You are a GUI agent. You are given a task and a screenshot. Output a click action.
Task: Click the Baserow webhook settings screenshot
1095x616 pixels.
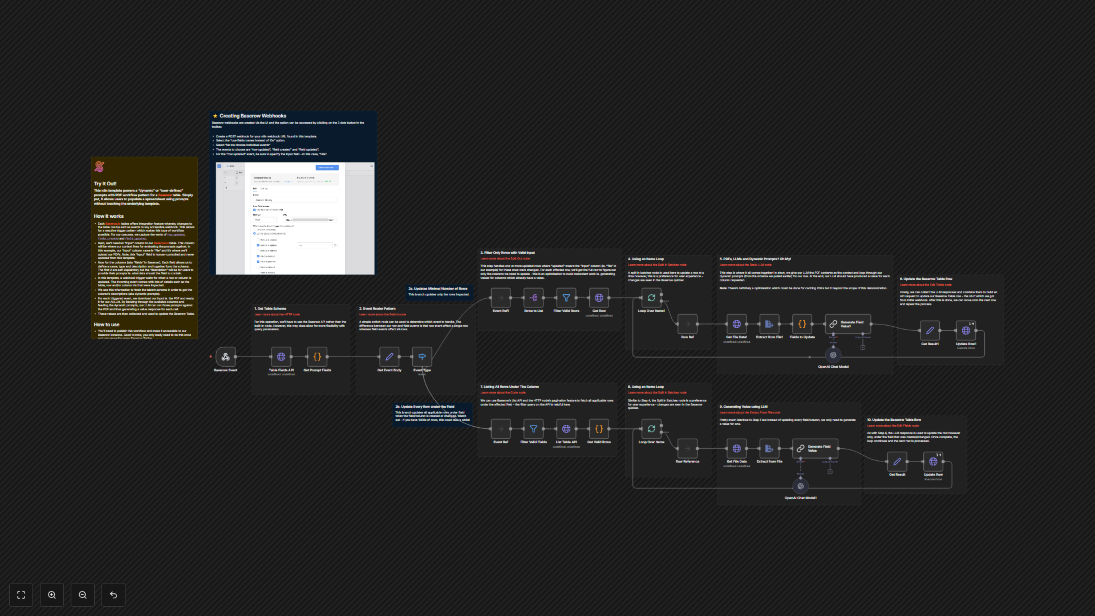[295, 218]
